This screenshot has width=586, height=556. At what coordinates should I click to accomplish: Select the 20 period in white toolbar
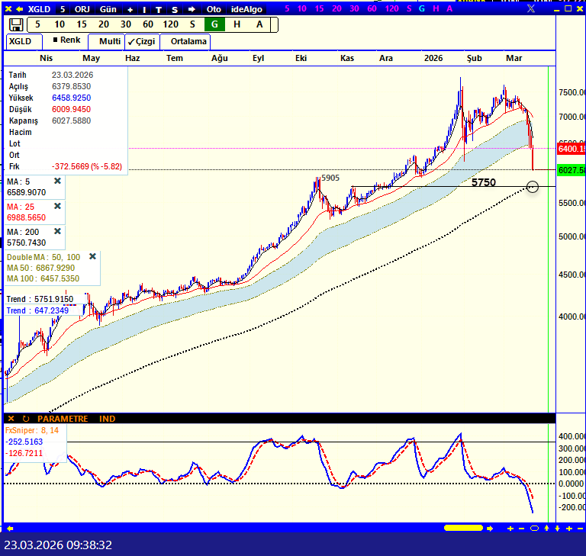pyautogui.click(x=104, y=24)
